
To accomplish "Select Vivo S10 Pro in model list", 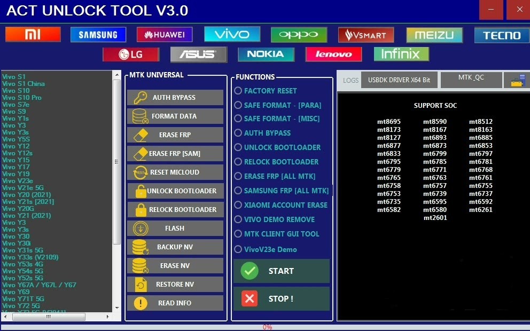I will pyautogui.click(x=21, y=98).
